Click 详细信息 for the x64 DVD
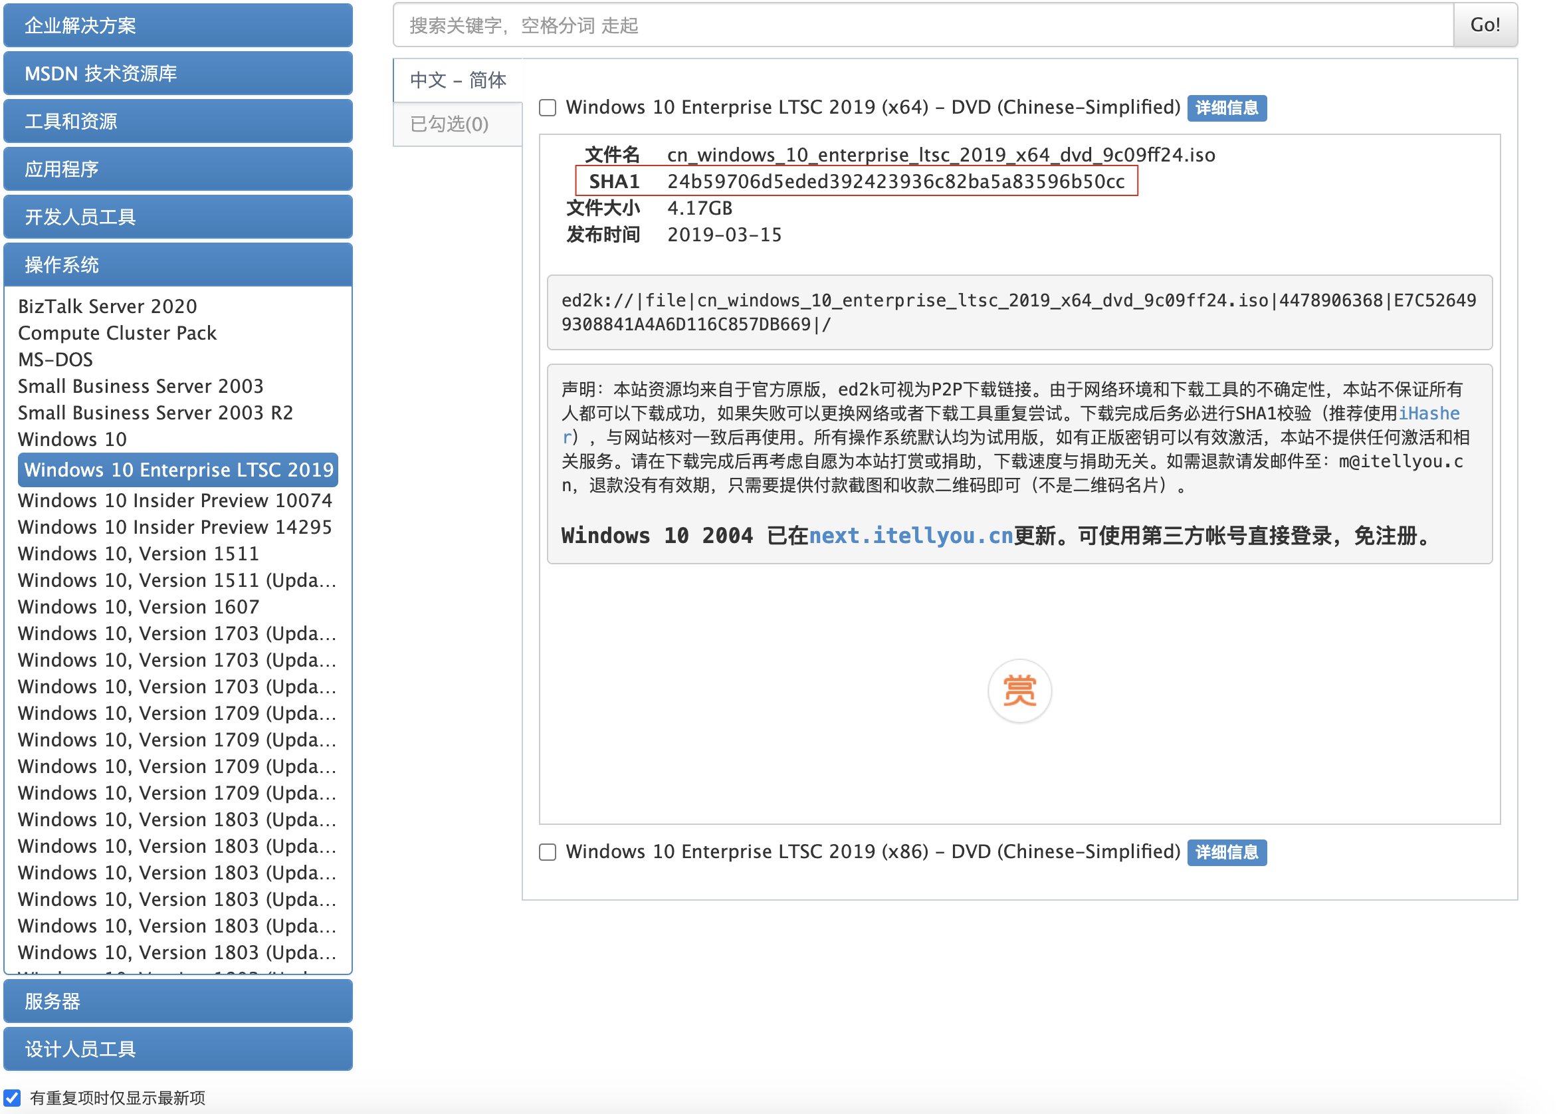This screenshot has width=1559, height=1114. [x=1226, y=108]
